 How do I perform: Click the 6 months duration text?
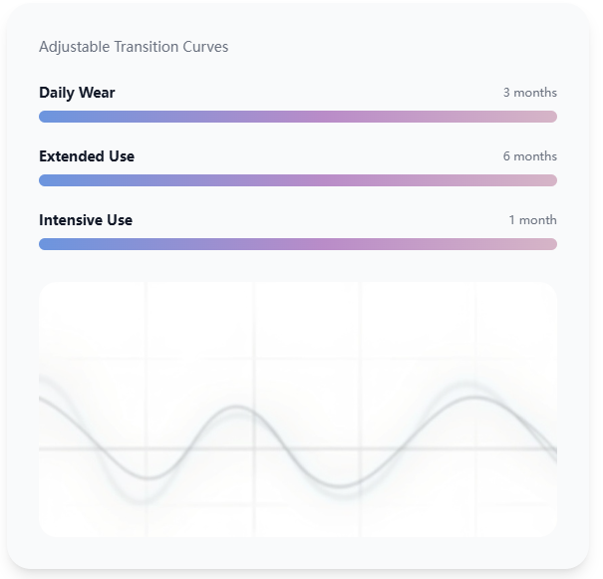coord(529,156)
